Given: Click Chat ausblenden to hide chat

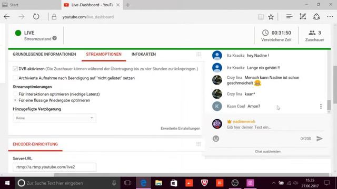Looking at the screenshot, I should point(267,152).
